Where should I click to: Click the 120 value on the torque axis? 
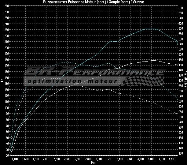click(181, 152)
